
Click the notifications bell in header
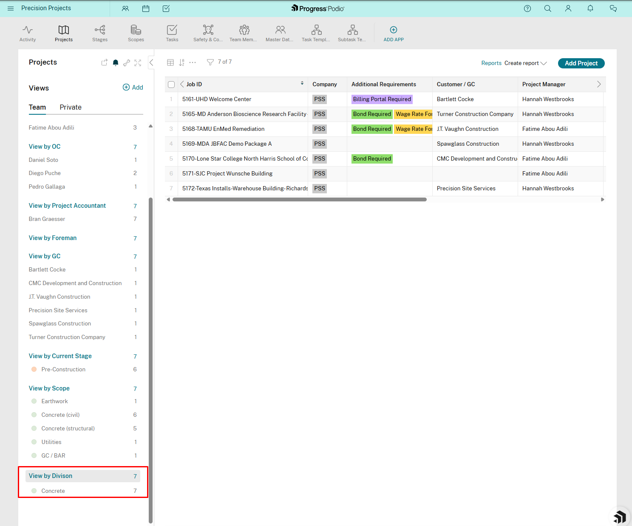click(590, 8)
